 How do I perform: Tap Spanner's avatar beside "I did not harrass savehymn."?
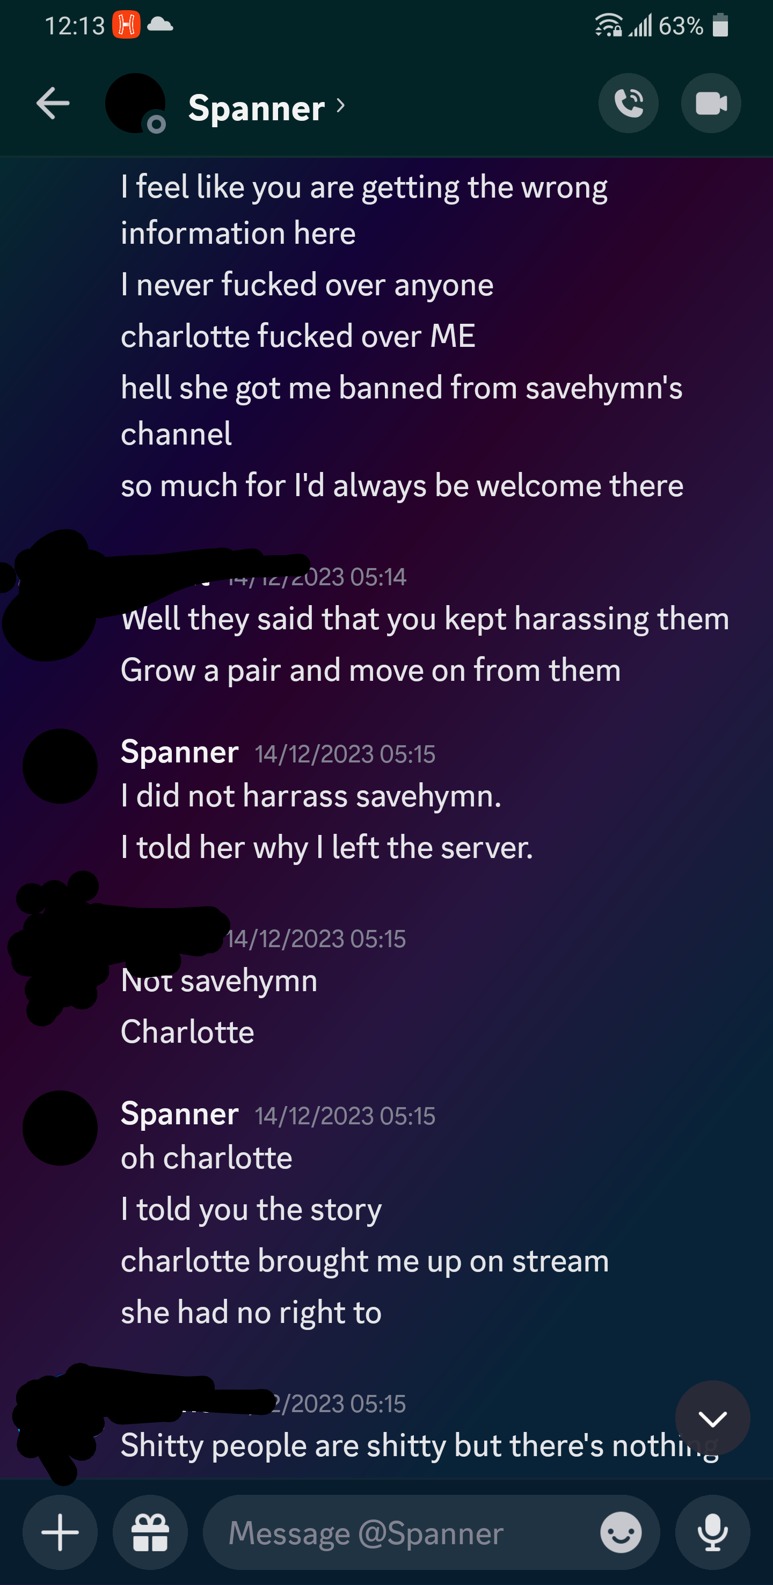coord(60,766)
